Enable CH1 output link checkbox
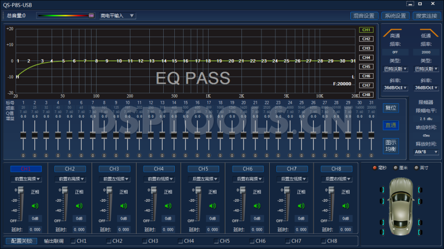The image size is (444, 249). [73, 241]
